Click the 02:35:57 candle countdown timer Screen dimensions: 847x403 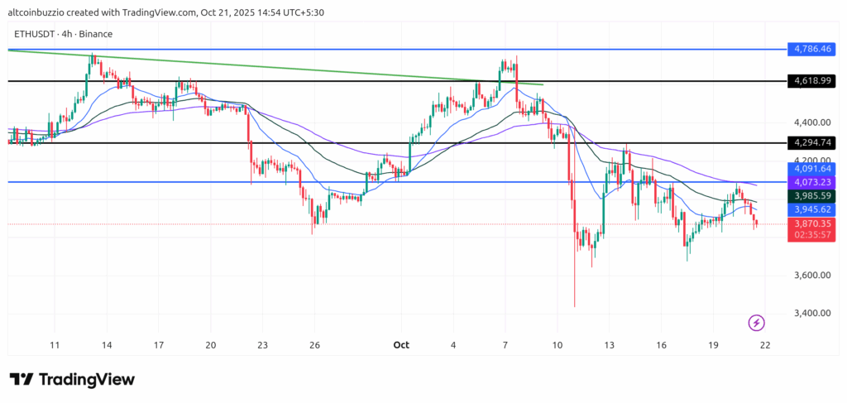(x=812, y=235)
